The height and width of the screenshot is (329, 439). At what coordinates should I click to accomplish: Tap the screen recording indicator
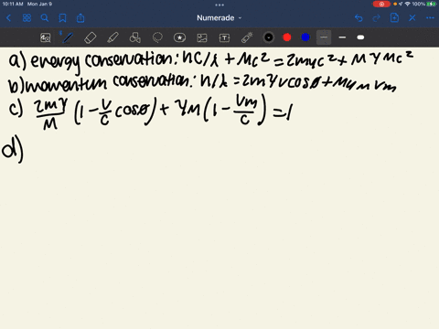[381, 4]
